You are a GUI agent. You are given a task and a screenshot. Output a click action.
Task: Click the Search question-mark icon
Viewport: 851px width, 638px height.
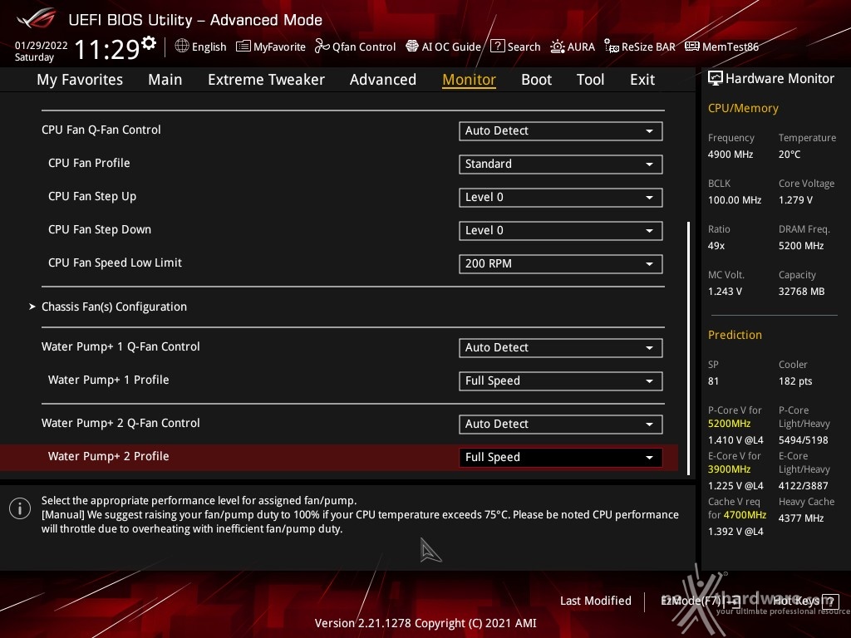(x=497, y=47)
